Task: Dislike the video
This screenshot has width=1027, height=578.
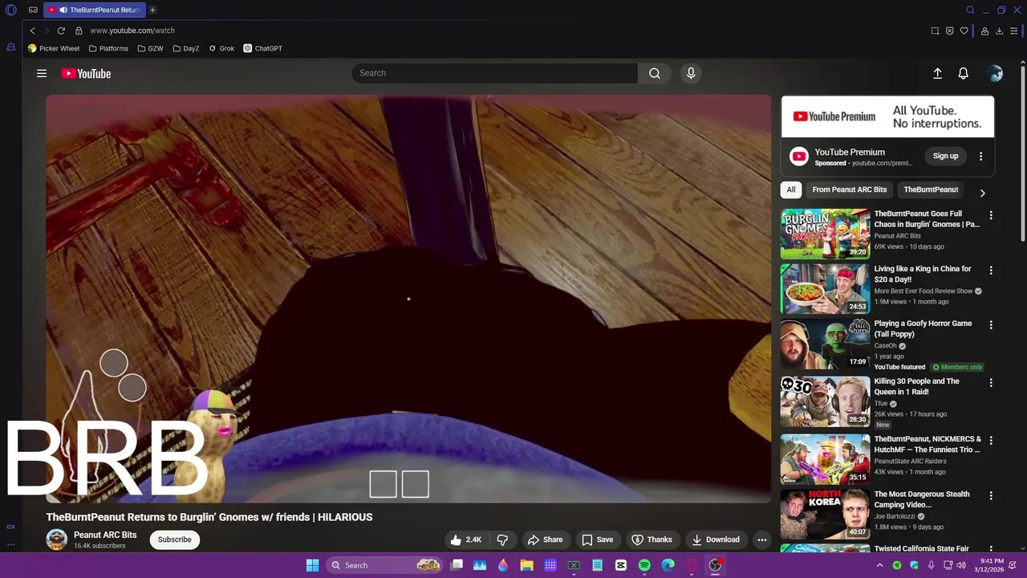Action: pyautogui.click(x=503, y=539)
